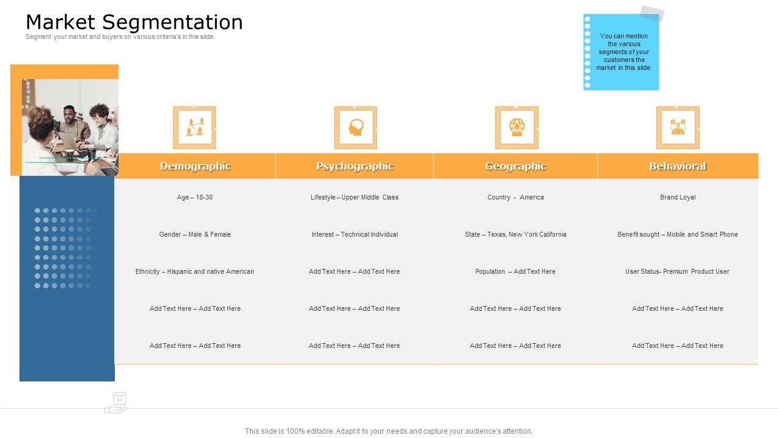Click the Psychographic head icon

click(x=356, y=127)
